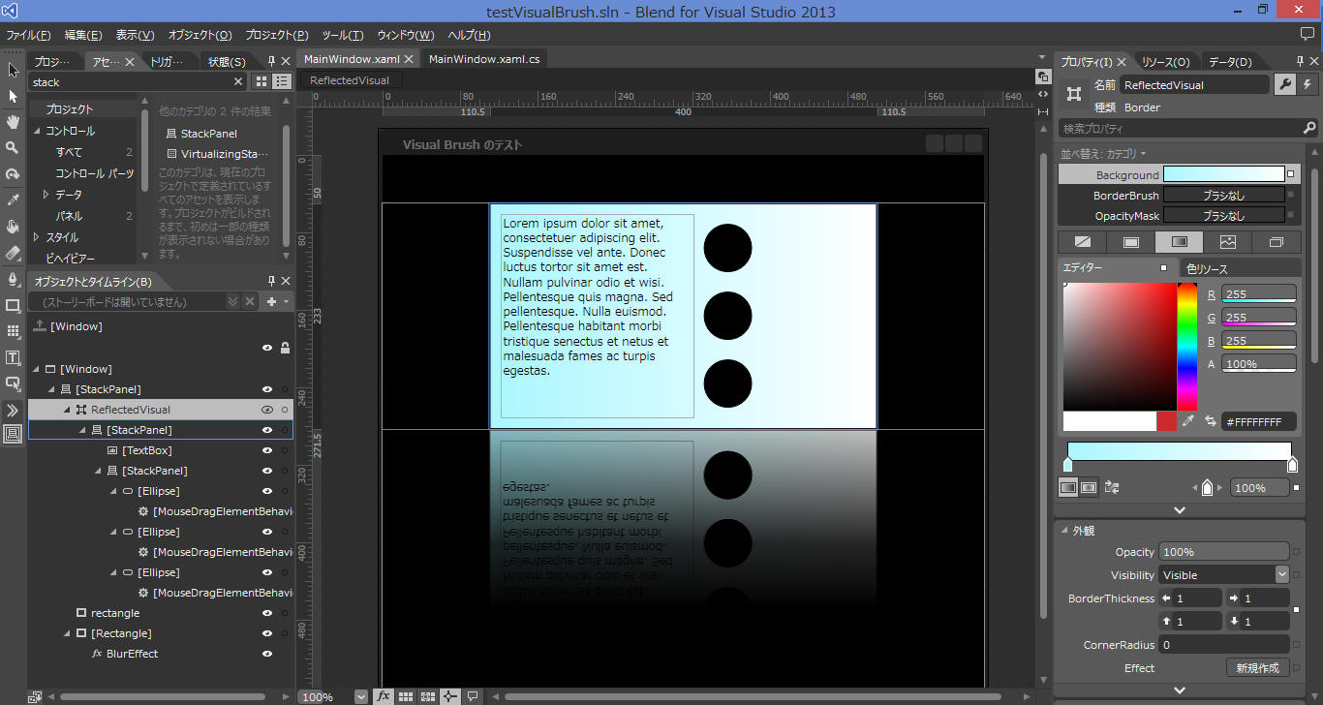1323x705 pixels.
Task: Select the Rectangle shape tool
Action: coord(13,305)
